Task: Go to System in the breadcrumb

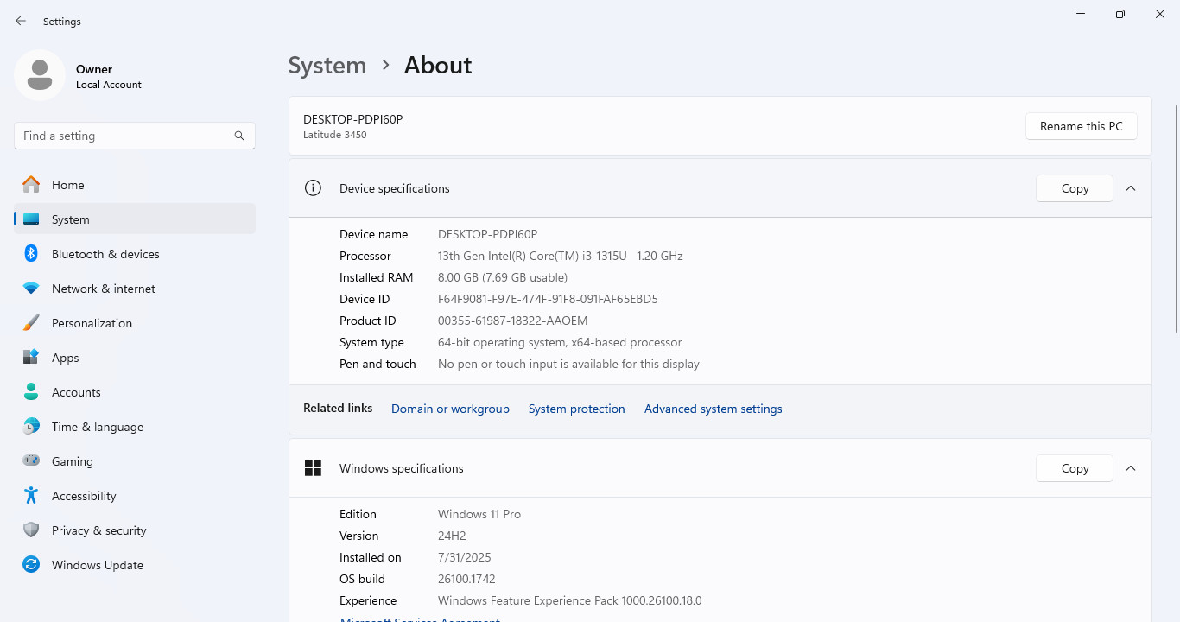Action: pos(327,66)
